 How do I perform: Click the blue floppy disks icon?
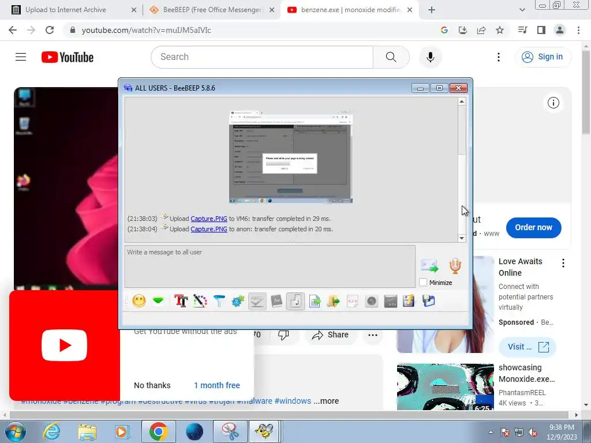429,301
